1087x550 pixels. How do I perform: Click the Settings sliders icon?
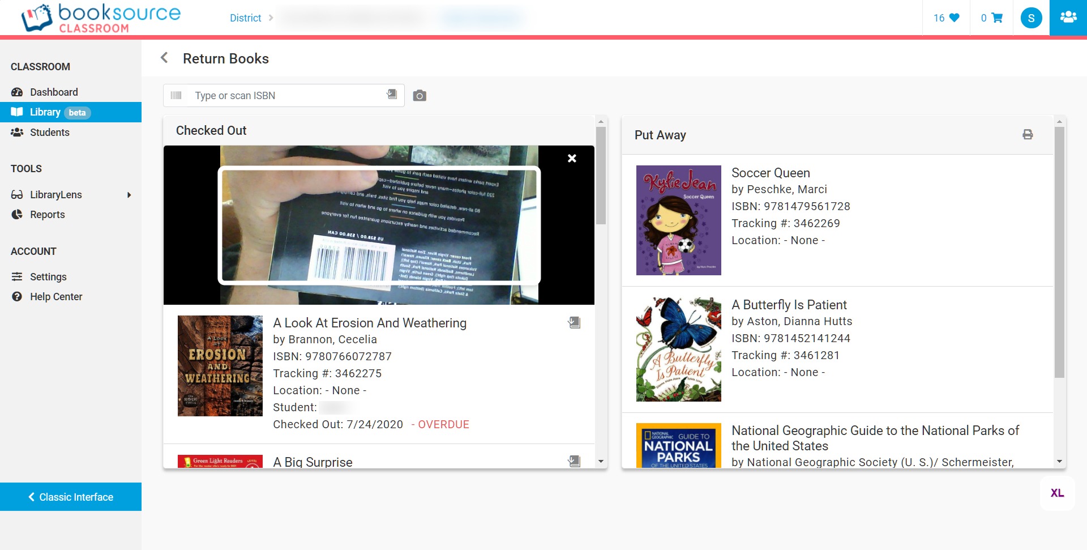tap(17, 276)
